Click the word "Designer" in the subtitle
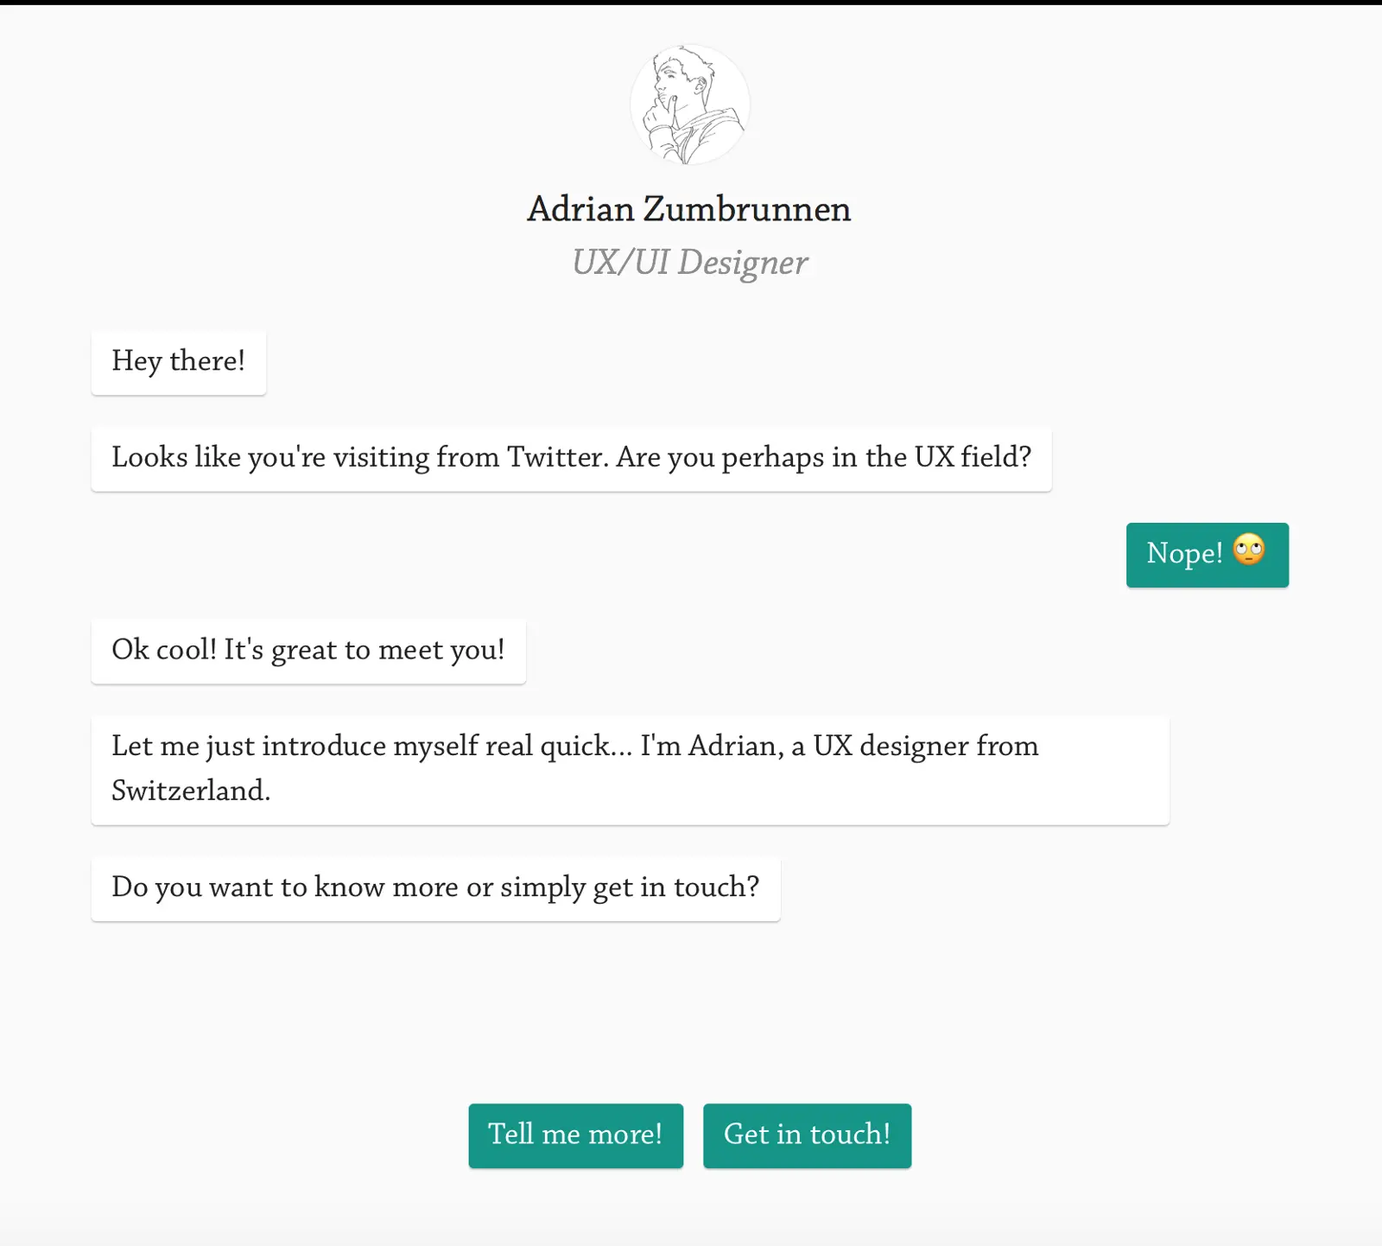This screenshot has height=1246, width=1382. click(x=743, y=263)
